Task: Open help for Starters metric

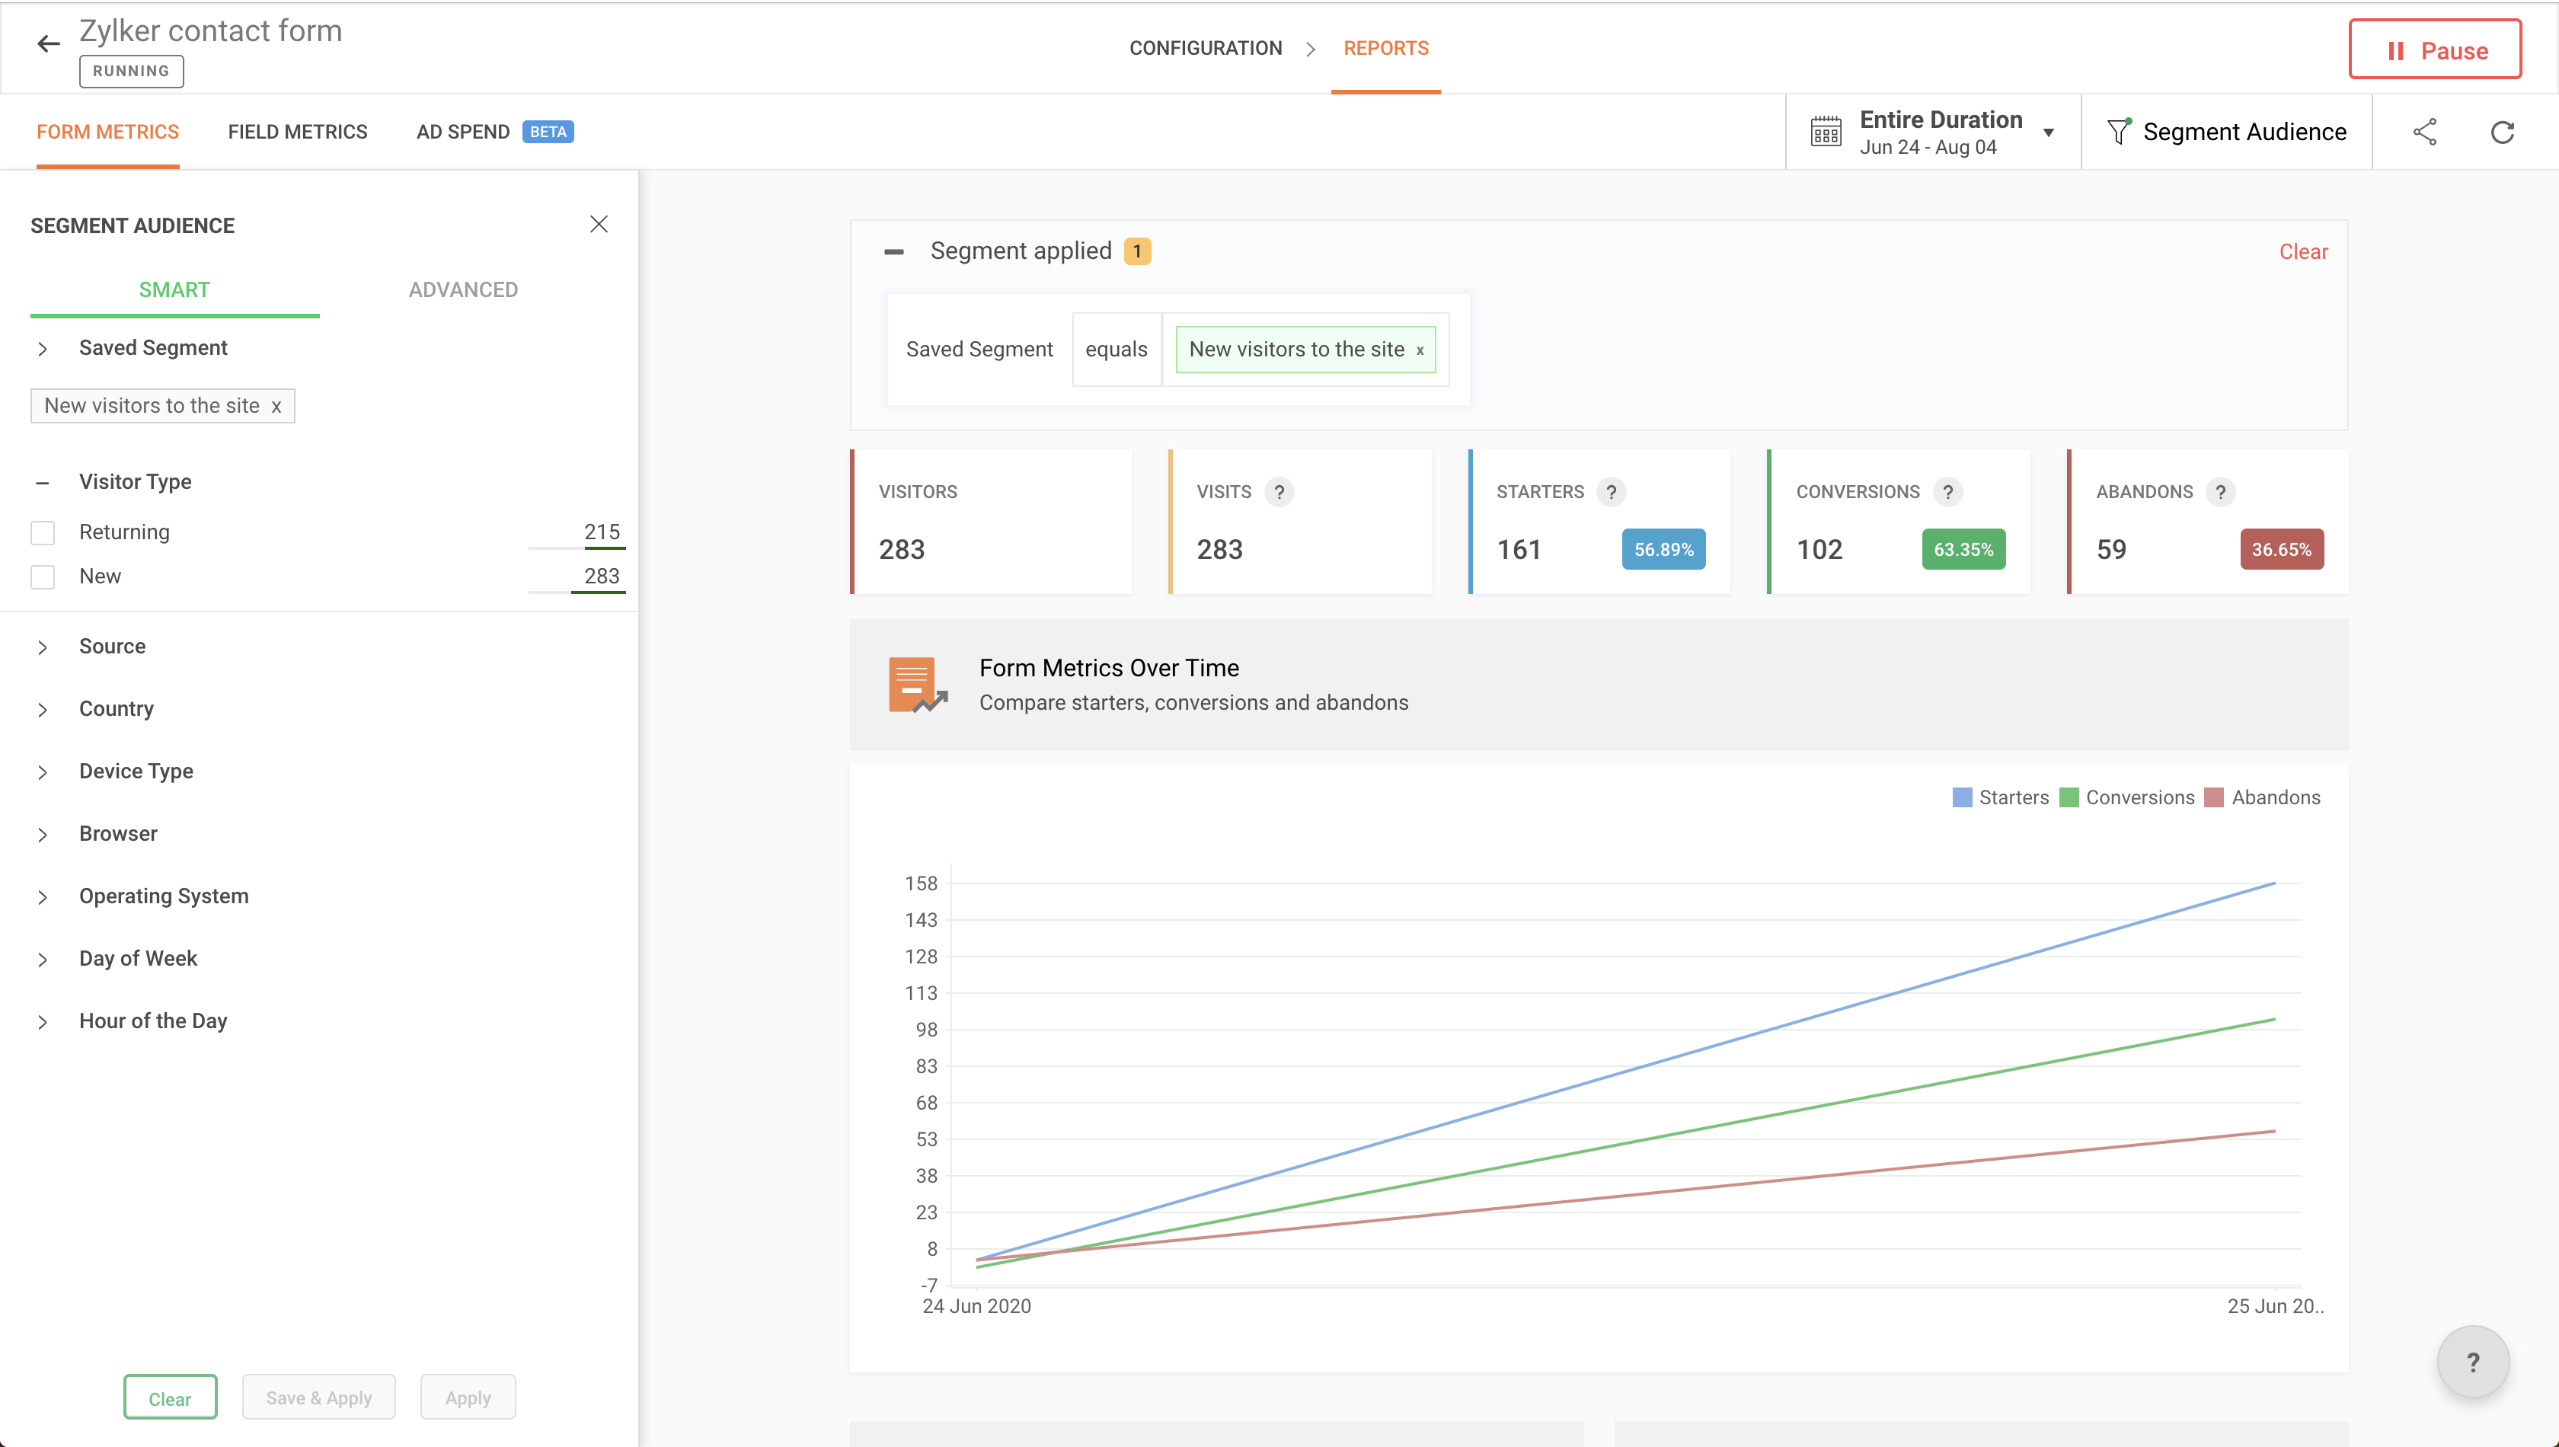Action: 1611,492
